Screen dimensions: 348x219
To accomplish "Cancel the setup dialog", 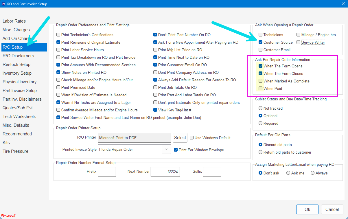I will point(332,209).
